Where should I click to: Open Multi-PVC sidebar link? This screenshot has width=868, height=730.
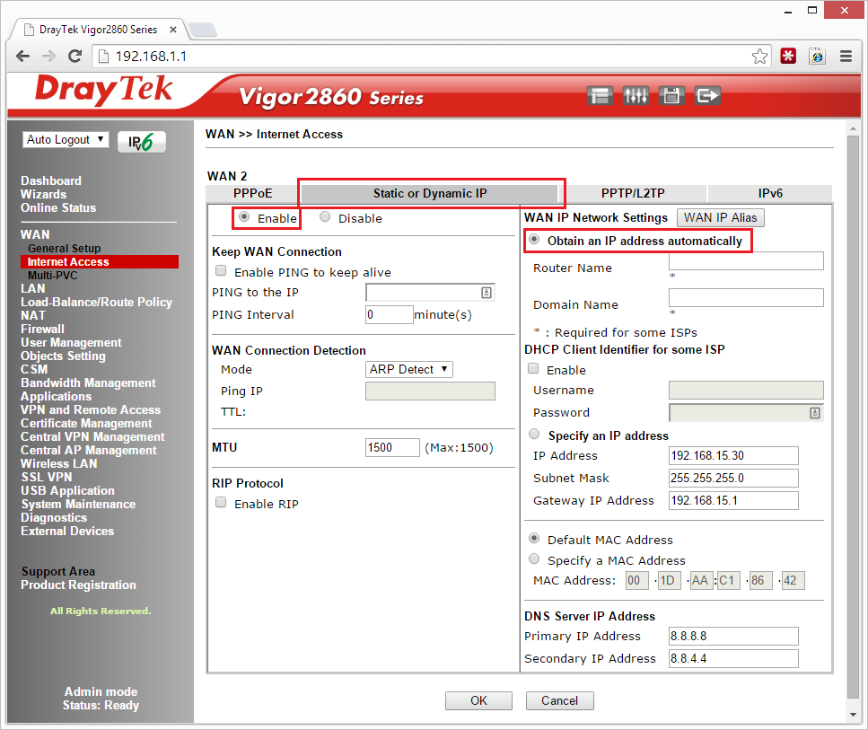(x=53, y=276)
